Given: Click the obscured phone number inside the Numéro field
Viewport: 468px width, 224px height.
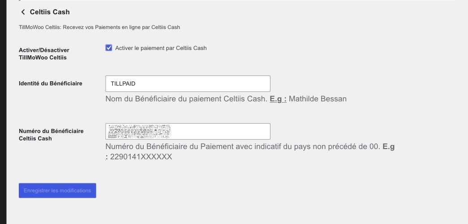Looking at the screenshot, I should click(x=139, y=132).
